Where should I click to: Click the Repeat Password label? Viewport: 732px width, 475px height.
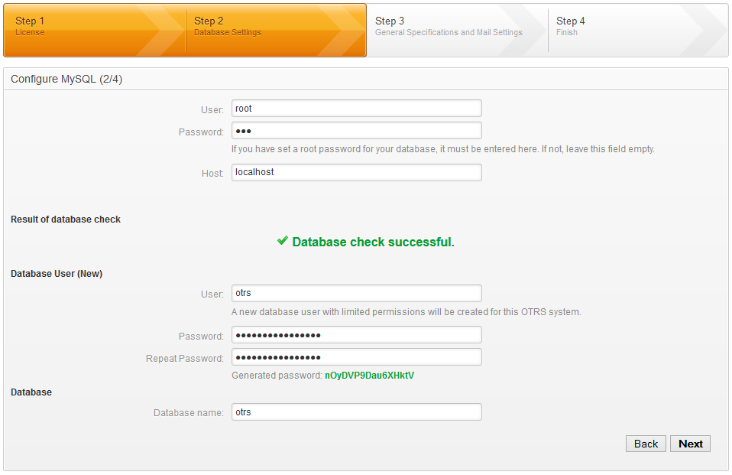point(184,359)
